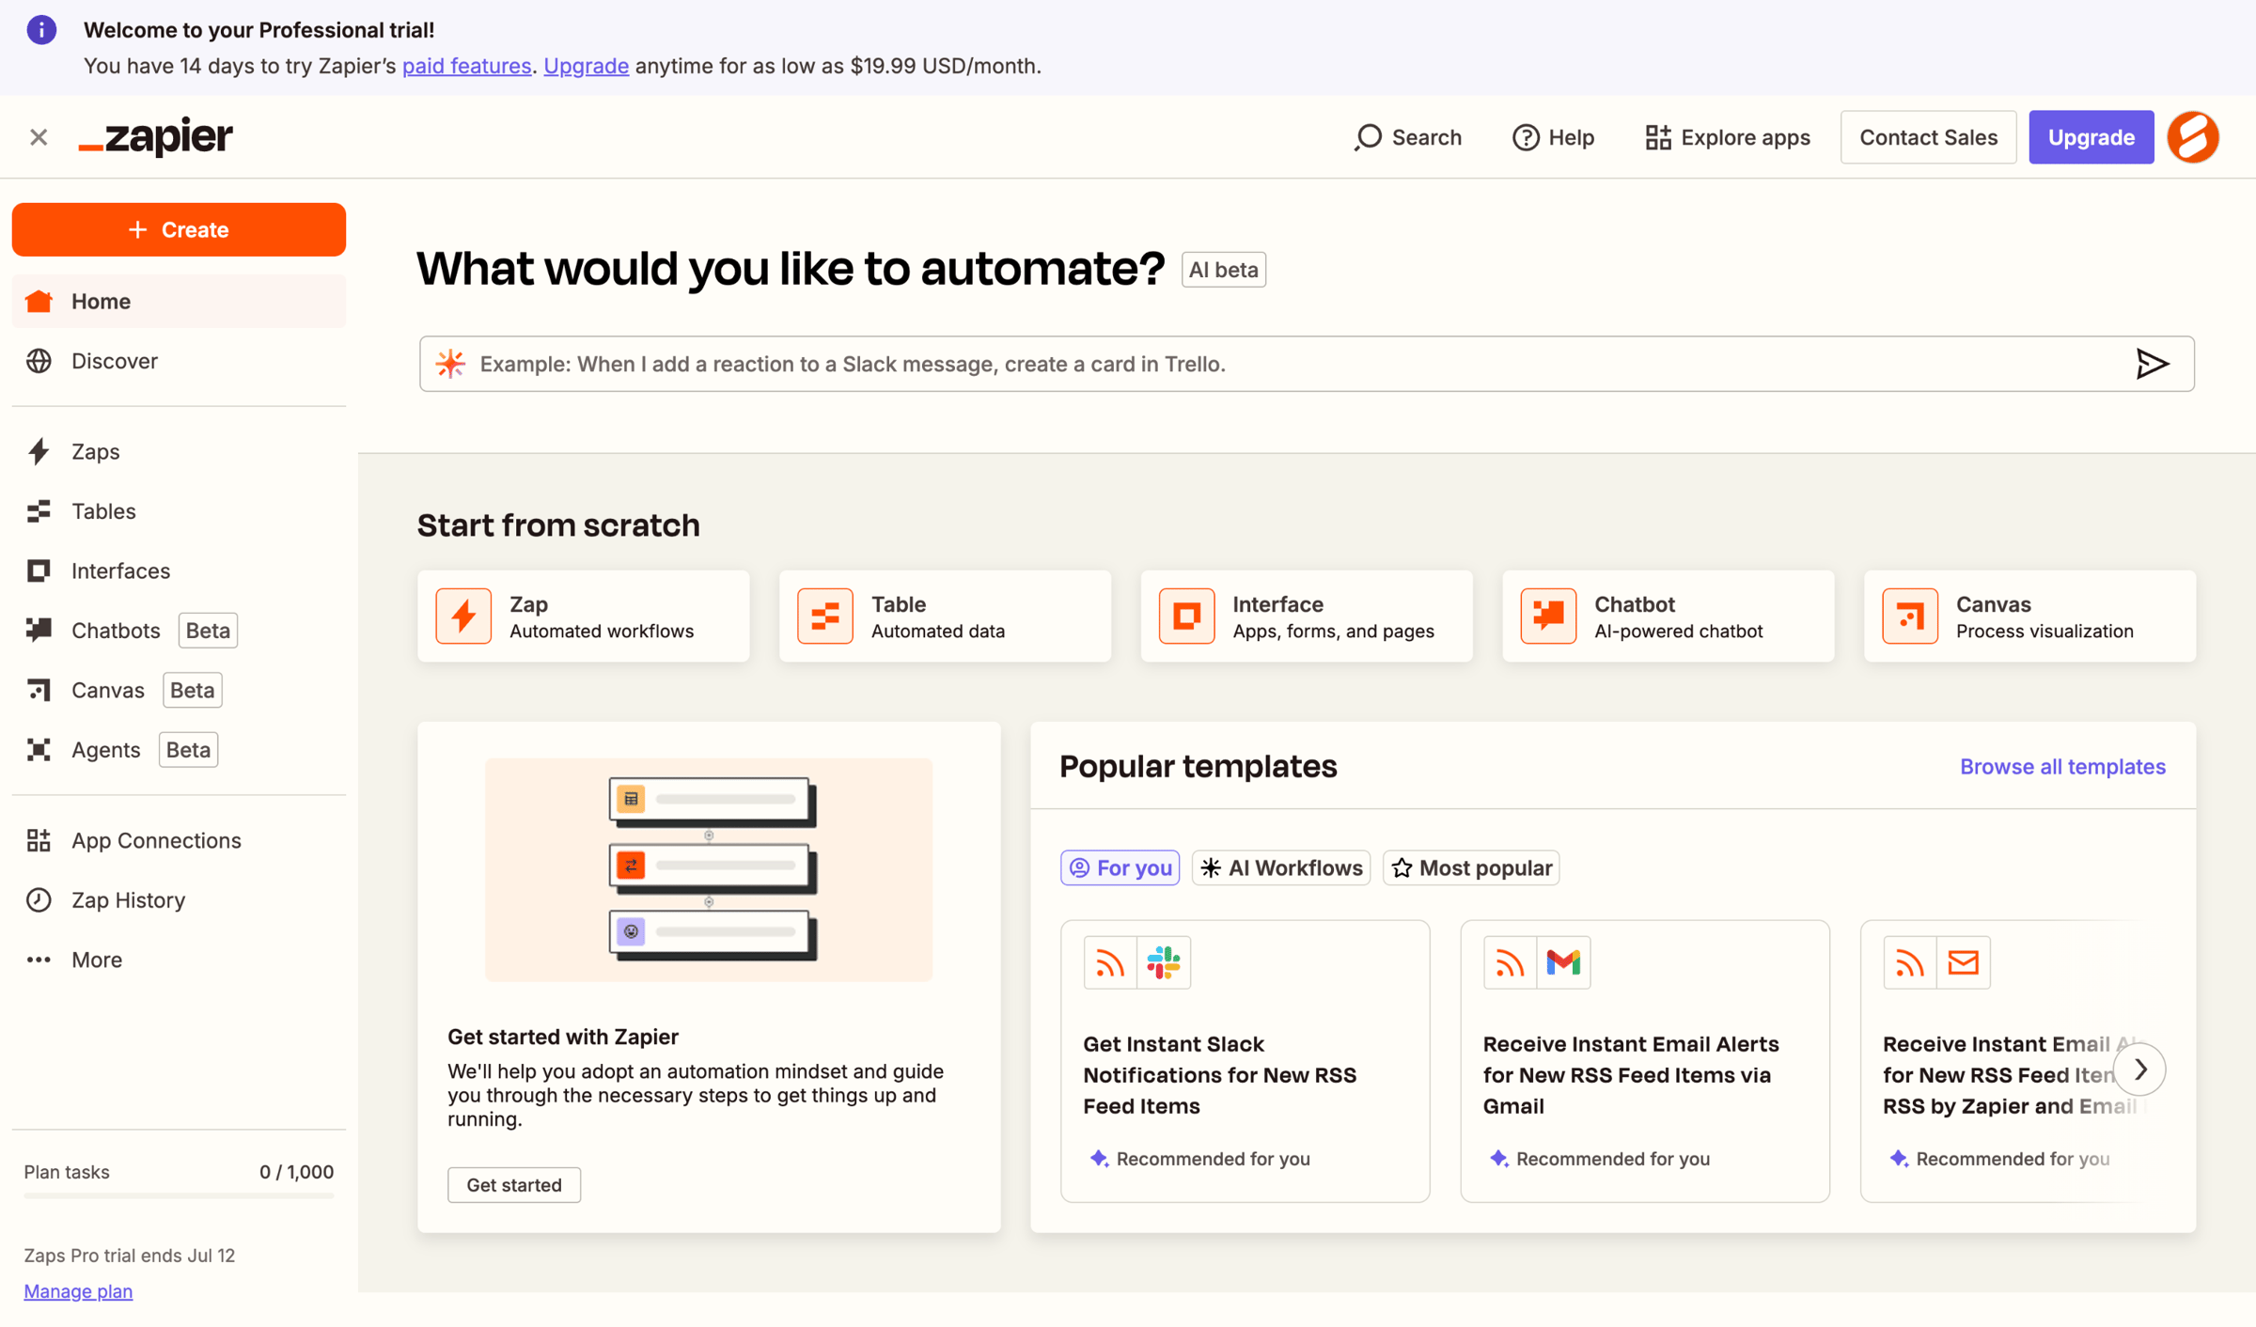
Task: Click RSS icon in Slack notifications template
Action: click(x=1110, y=962)
